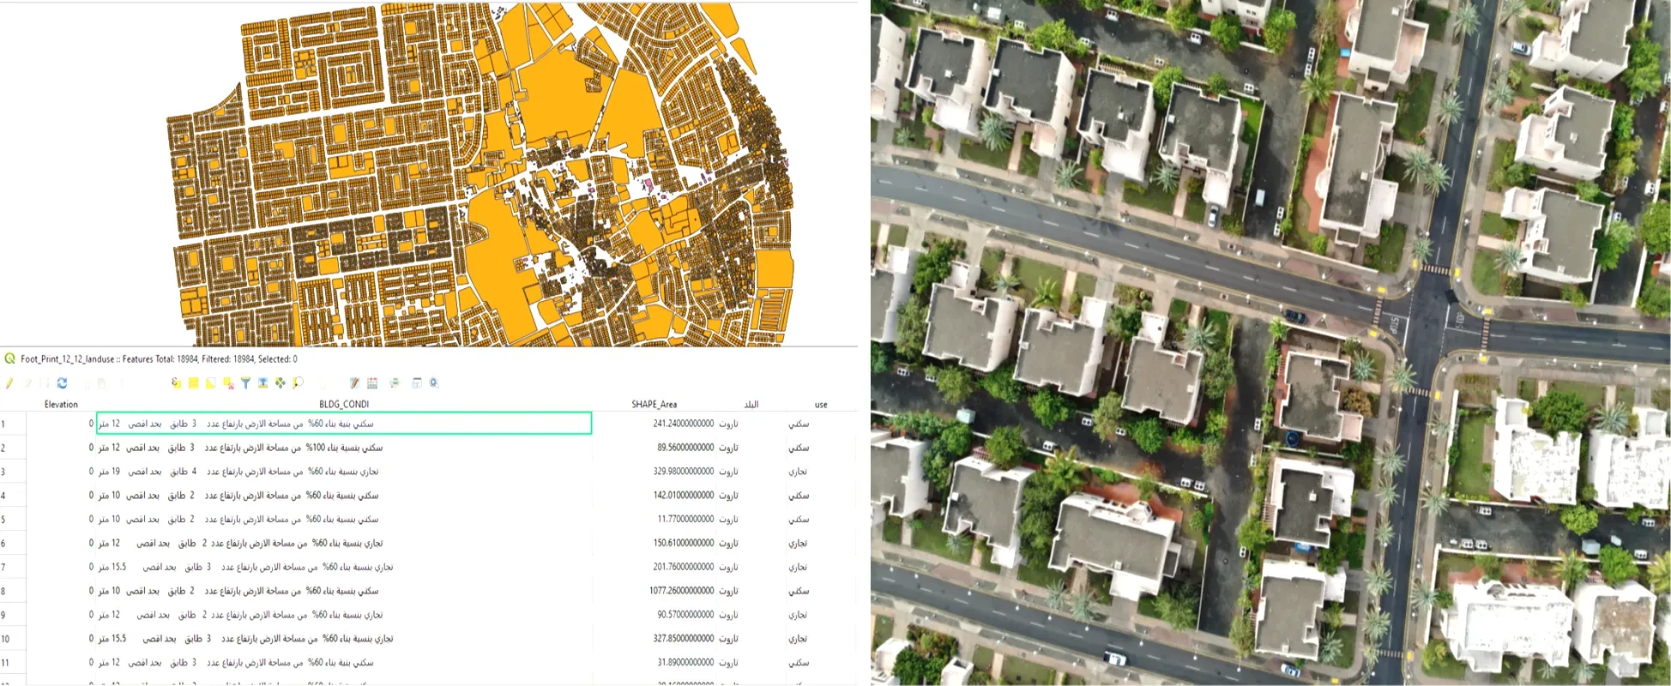This screenshot has width=1671, height=686.
Task: Open Select by Expression tool
Action: (176, 383)
